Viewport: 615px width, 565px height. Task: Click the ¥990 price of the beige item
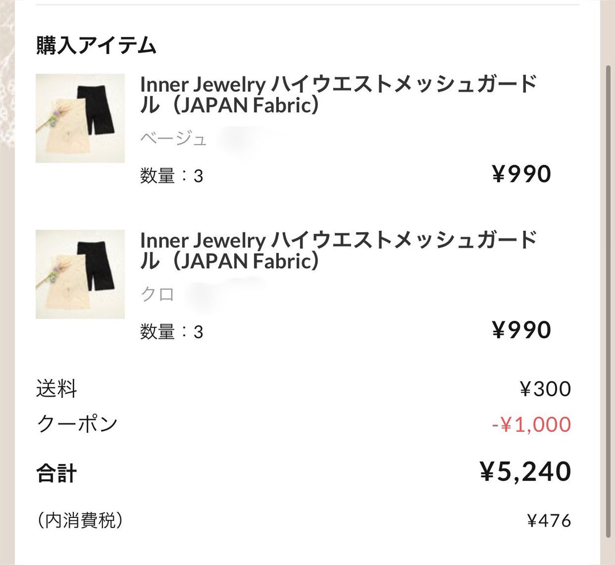[x=522, y=174]
